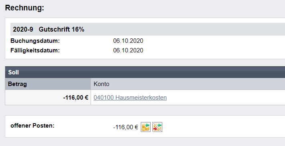The image size is (285, 146).
Task: Select the Konto column header
Action: [x=188, y=84]
